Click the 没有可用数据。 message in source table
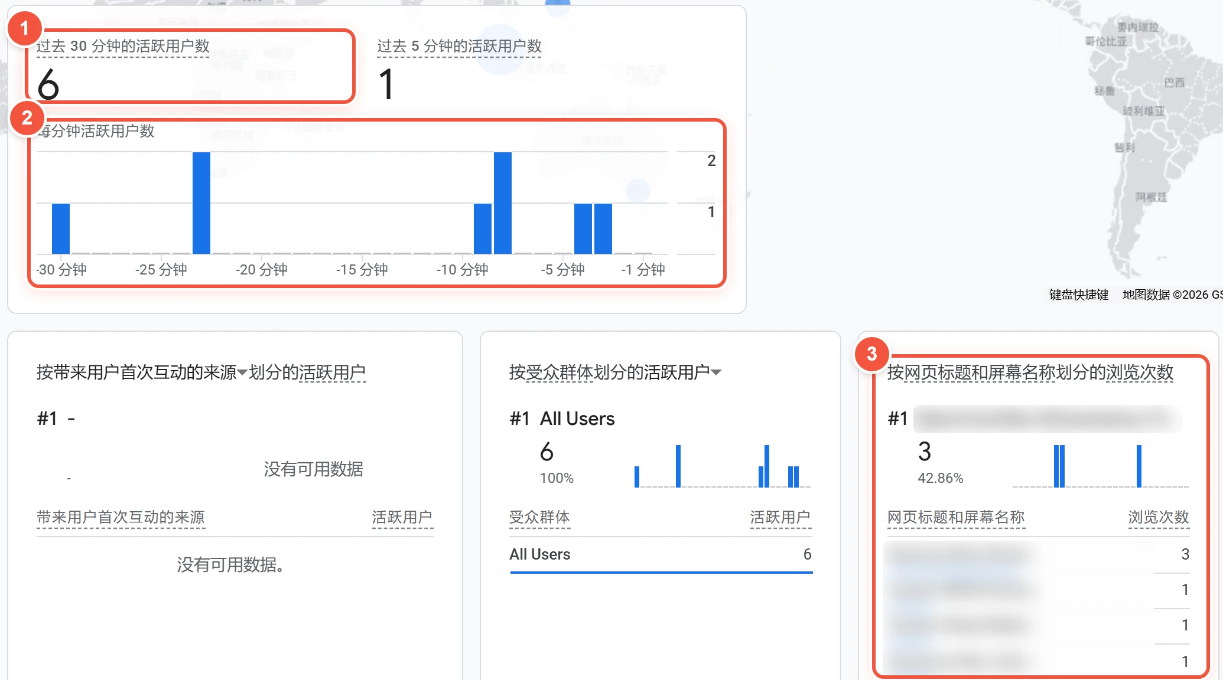The height and width of the screenshot is (680, 1223). (x=230, y=565)
